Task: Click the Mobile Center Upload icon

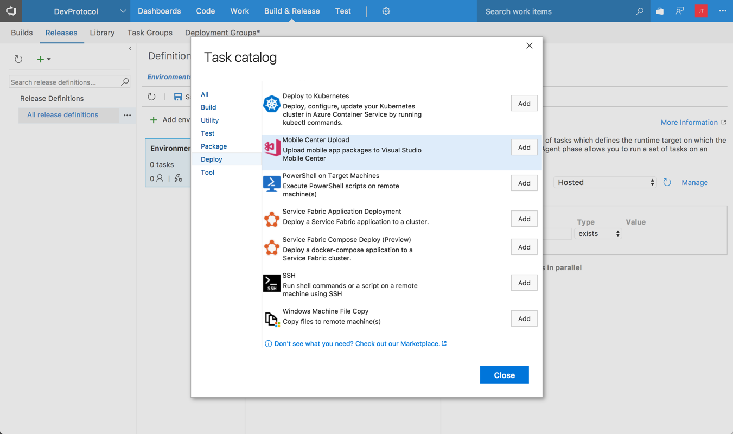Action: [272, 147]
